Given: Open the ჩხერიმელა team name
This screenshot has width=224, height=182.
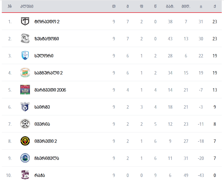Looking at the screenshot, I should [x=46, y=158].
